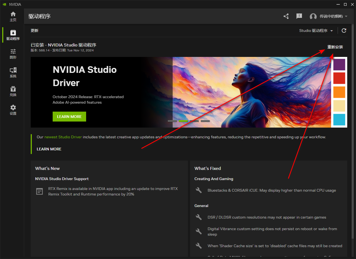This screenshot has width=356, height=259.
Task: Click the General subheading
Action: 201,206
